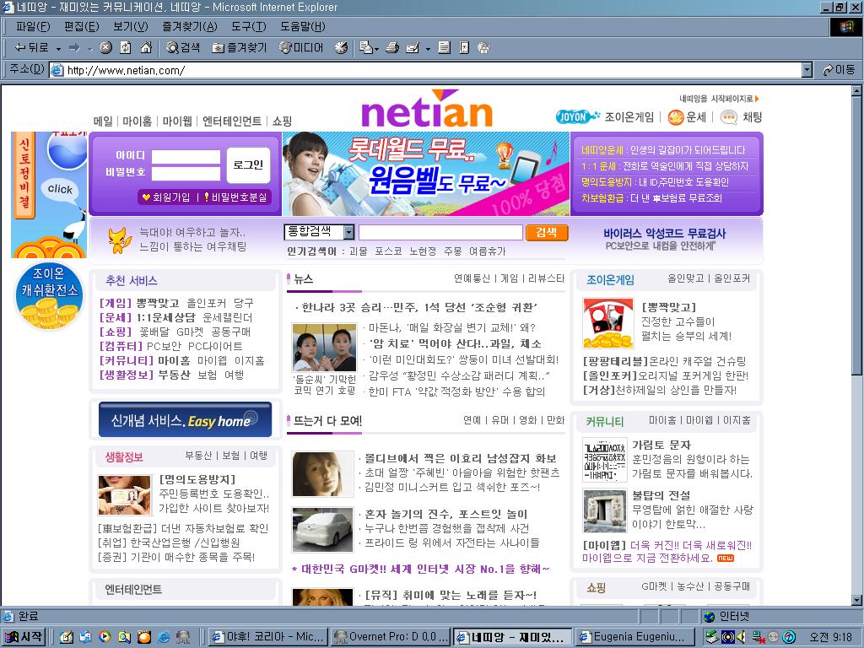864x648 pixels.
Task: Open the 즐겨찾기 favorites toolbar button
Action: click(x=239, y=48)
